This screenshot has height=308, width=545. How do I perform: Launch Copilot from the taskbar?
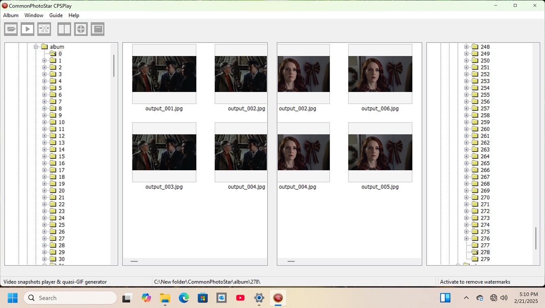(146, 298)
